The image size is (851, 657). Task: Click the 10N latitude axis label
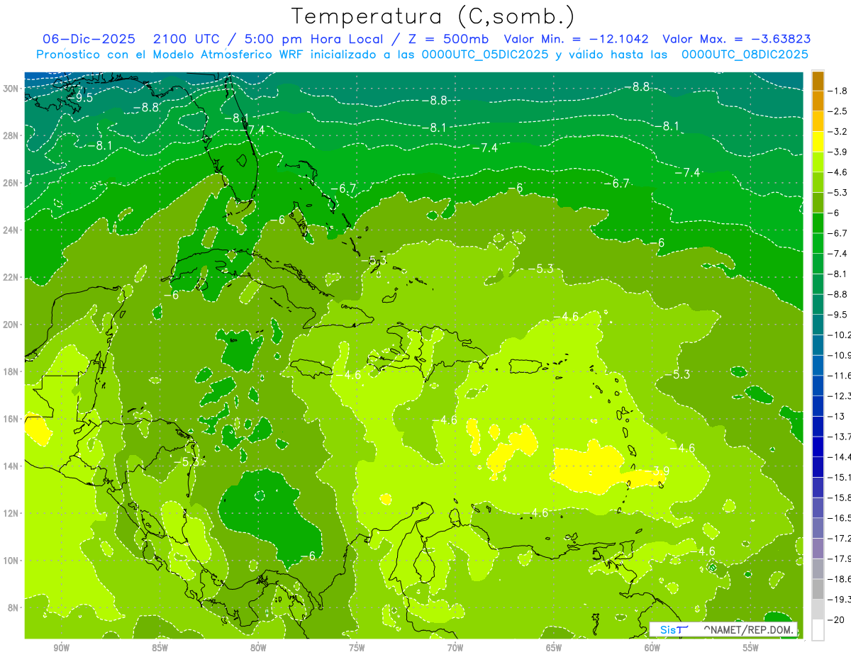click(11, 560)
